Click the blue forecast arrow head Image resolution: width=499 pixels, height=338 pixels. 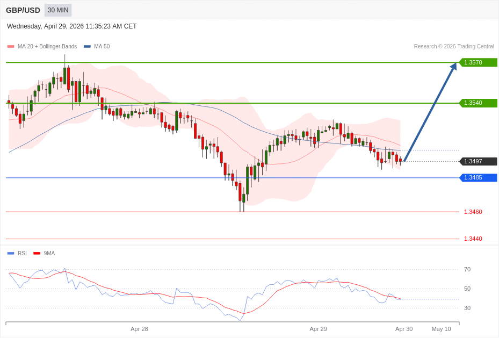(453, 66)
